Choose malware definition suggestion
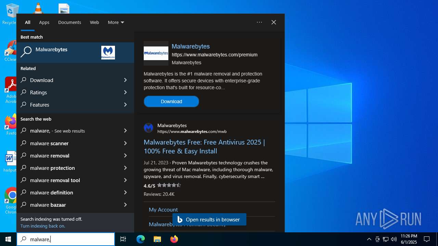This screenshot has height=246, width=438. [x=75, y=192]
